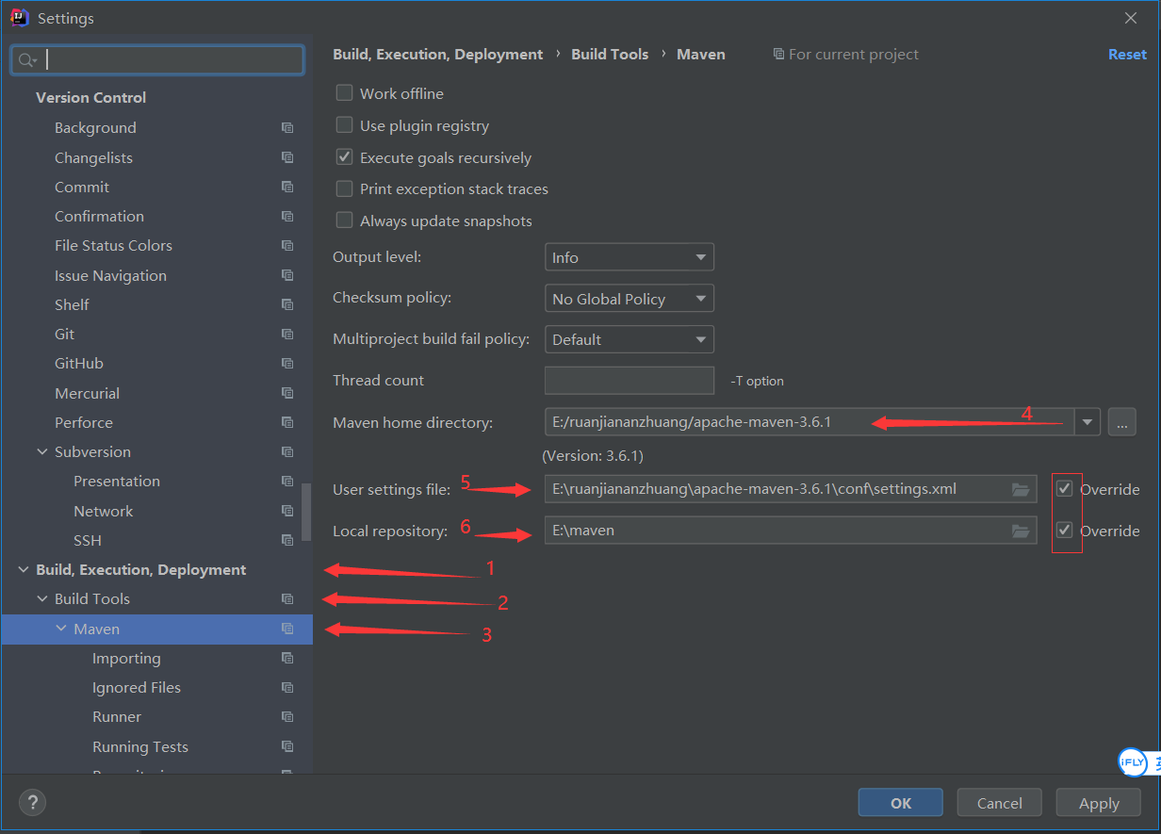1161x834 pixels.
Task: Click the Apply button
Action: click(x=1098, y=803)
